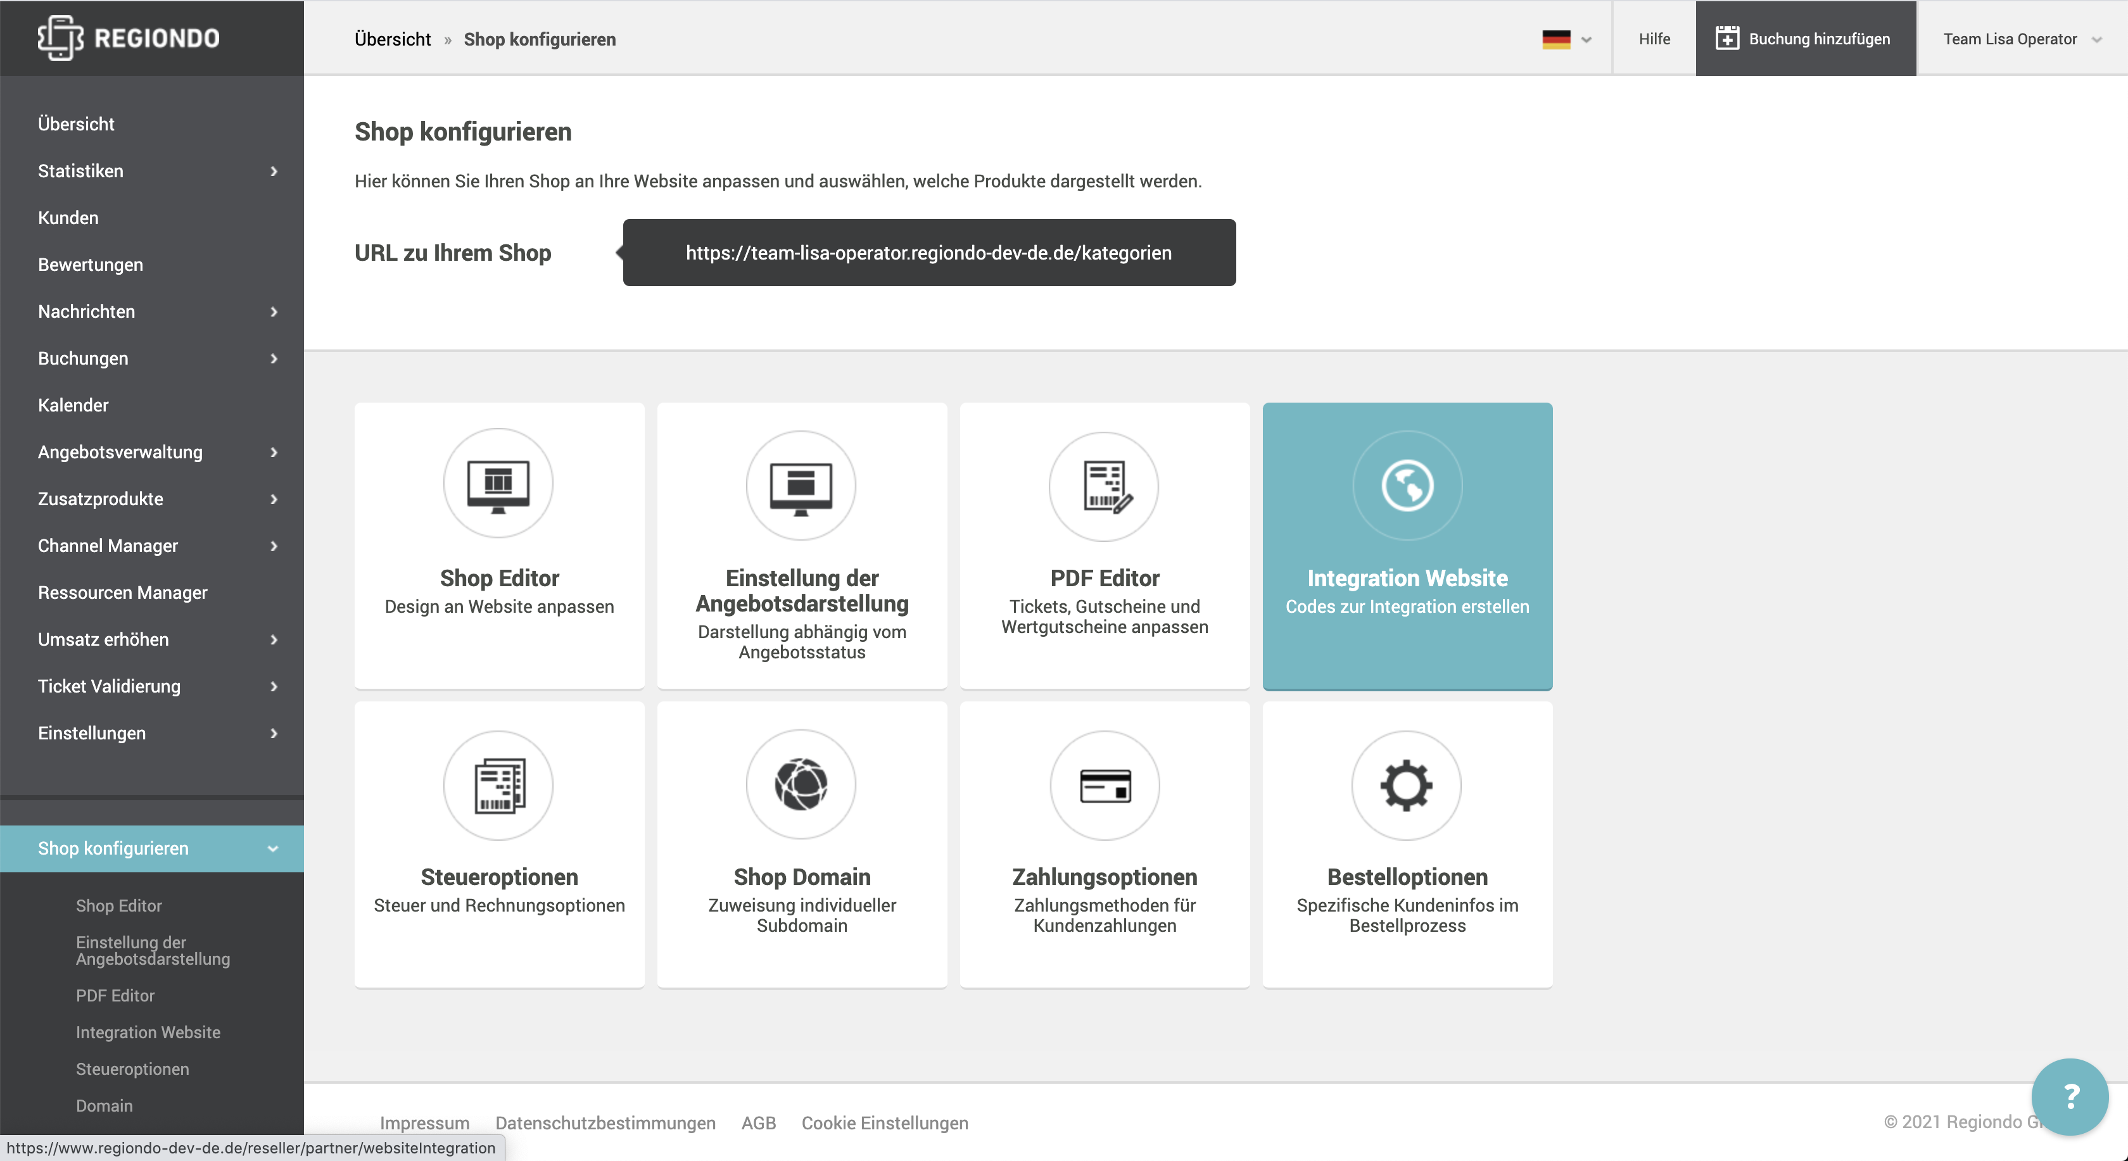Click the shop URL field

click(x=928, y=253)
